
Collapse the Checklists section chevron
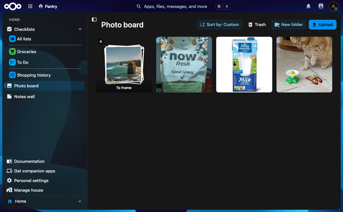tap(80, 29)
